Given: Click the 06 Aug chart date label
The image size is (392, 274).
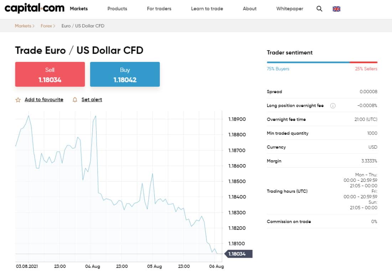Looking at the screenshot, I should pyautogui.click(x=217, y=266).
